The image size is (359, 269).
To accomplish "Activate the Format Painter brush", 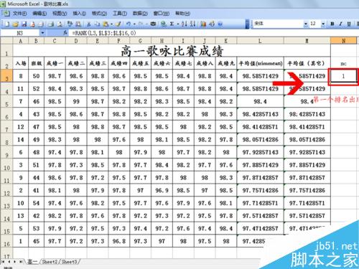I will pos(118,24).
